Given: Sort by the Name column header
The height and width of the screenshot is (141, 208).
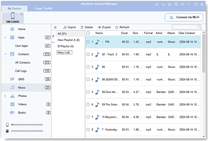Looking at the screenshot, I should [107, 33].
